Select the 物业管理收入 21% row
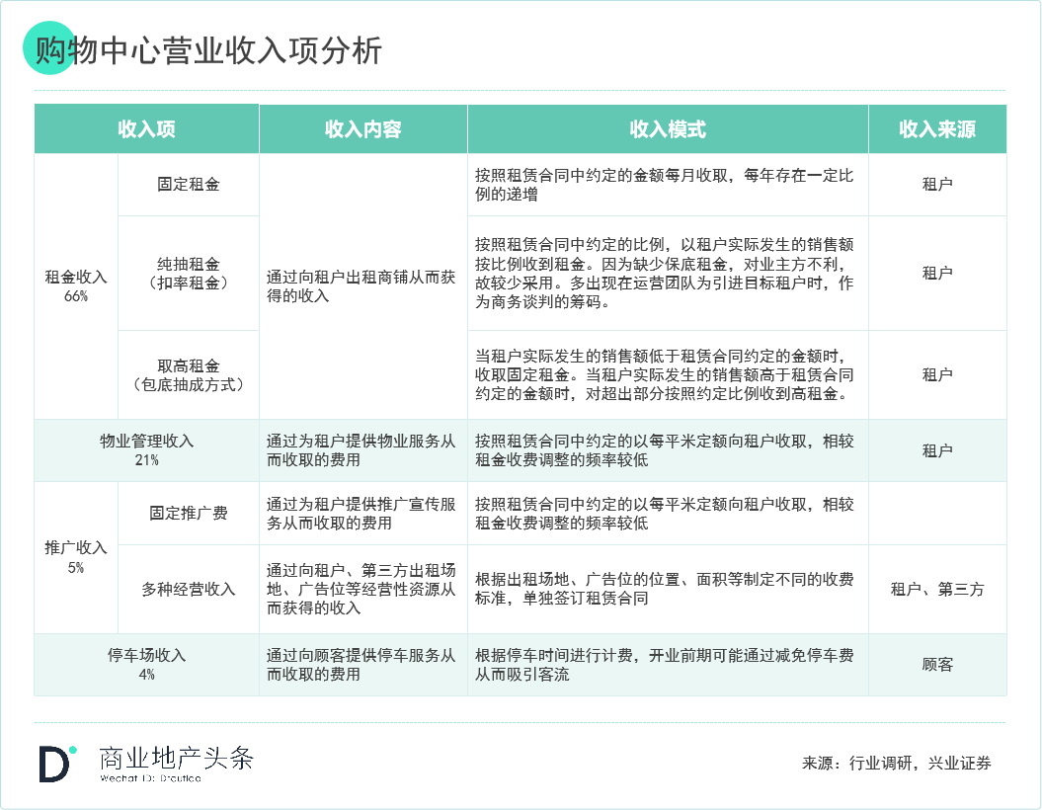Image resolution: width=1042 pixels, height=810 pixels. [x=144, y=449]
